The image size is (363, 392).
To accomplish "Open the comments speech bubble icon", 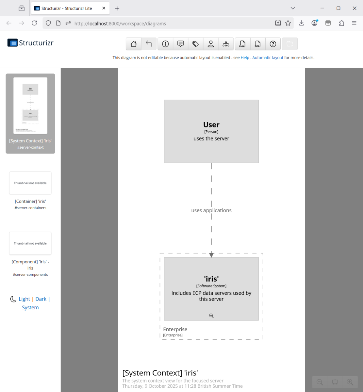I will tap(180, 44).
